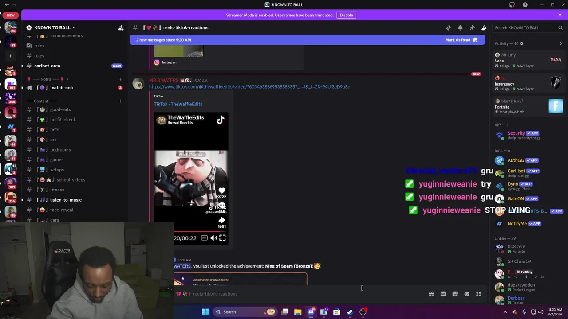Show hidden system tray icons
Screen dimensions: 568x319
[505, 312]
